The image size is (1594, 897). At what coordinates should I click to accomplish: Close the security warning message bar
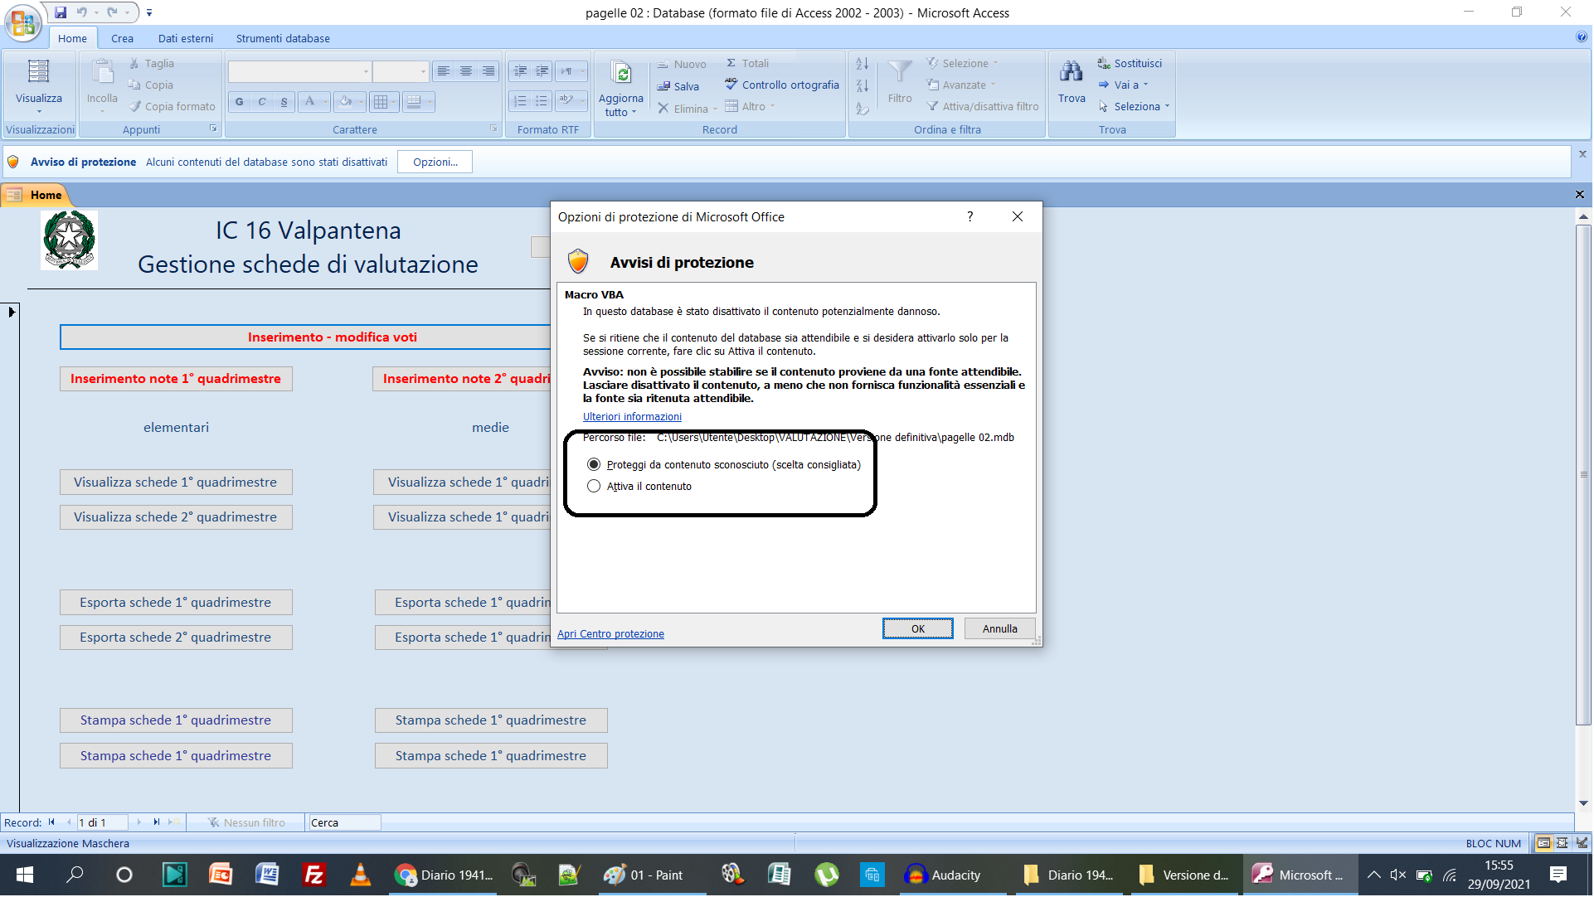(x=1582, y=154)
